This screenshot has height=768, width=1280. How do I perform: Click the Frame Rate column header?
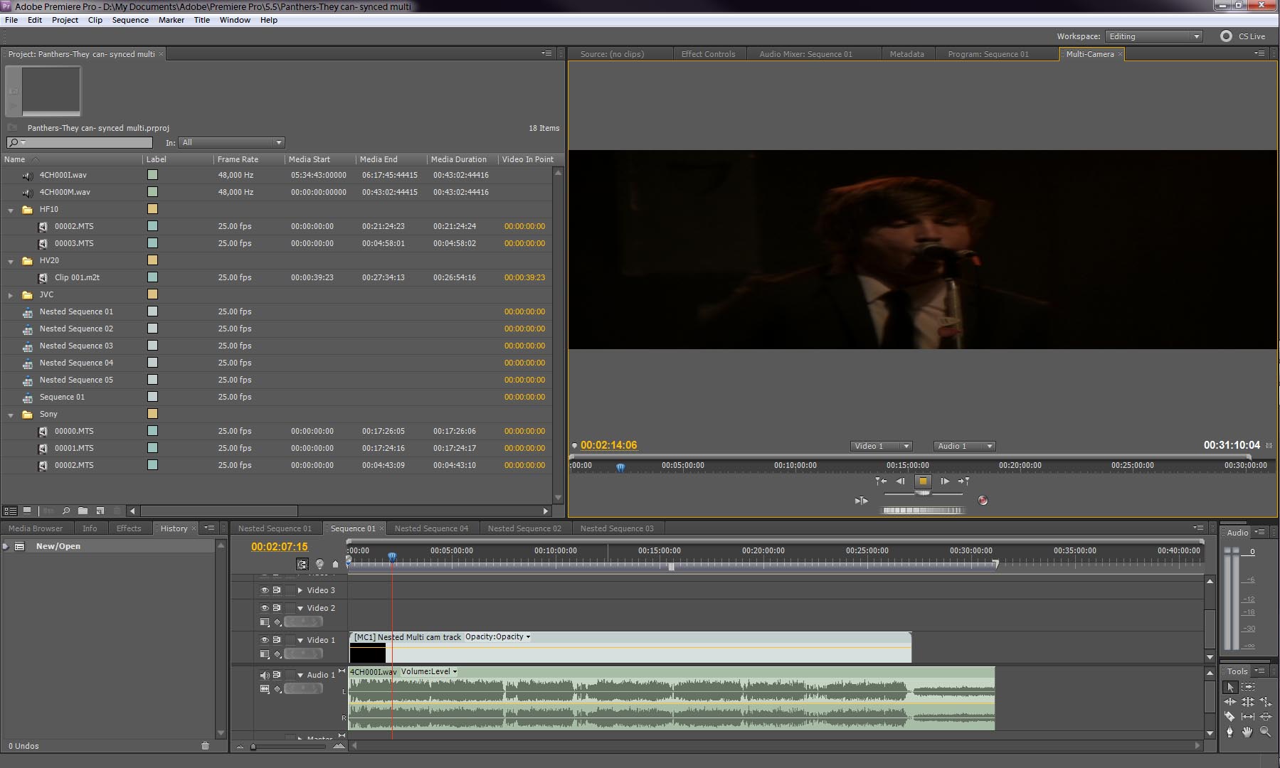coord(238,159)
